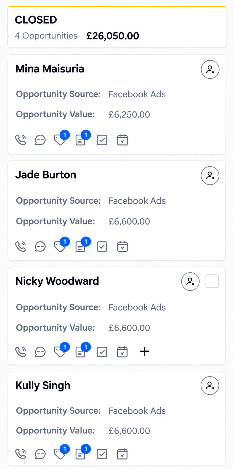Screen dimensions: 233x469
Task: Click the CLOSED stage column header
Action: pos(117,27)
